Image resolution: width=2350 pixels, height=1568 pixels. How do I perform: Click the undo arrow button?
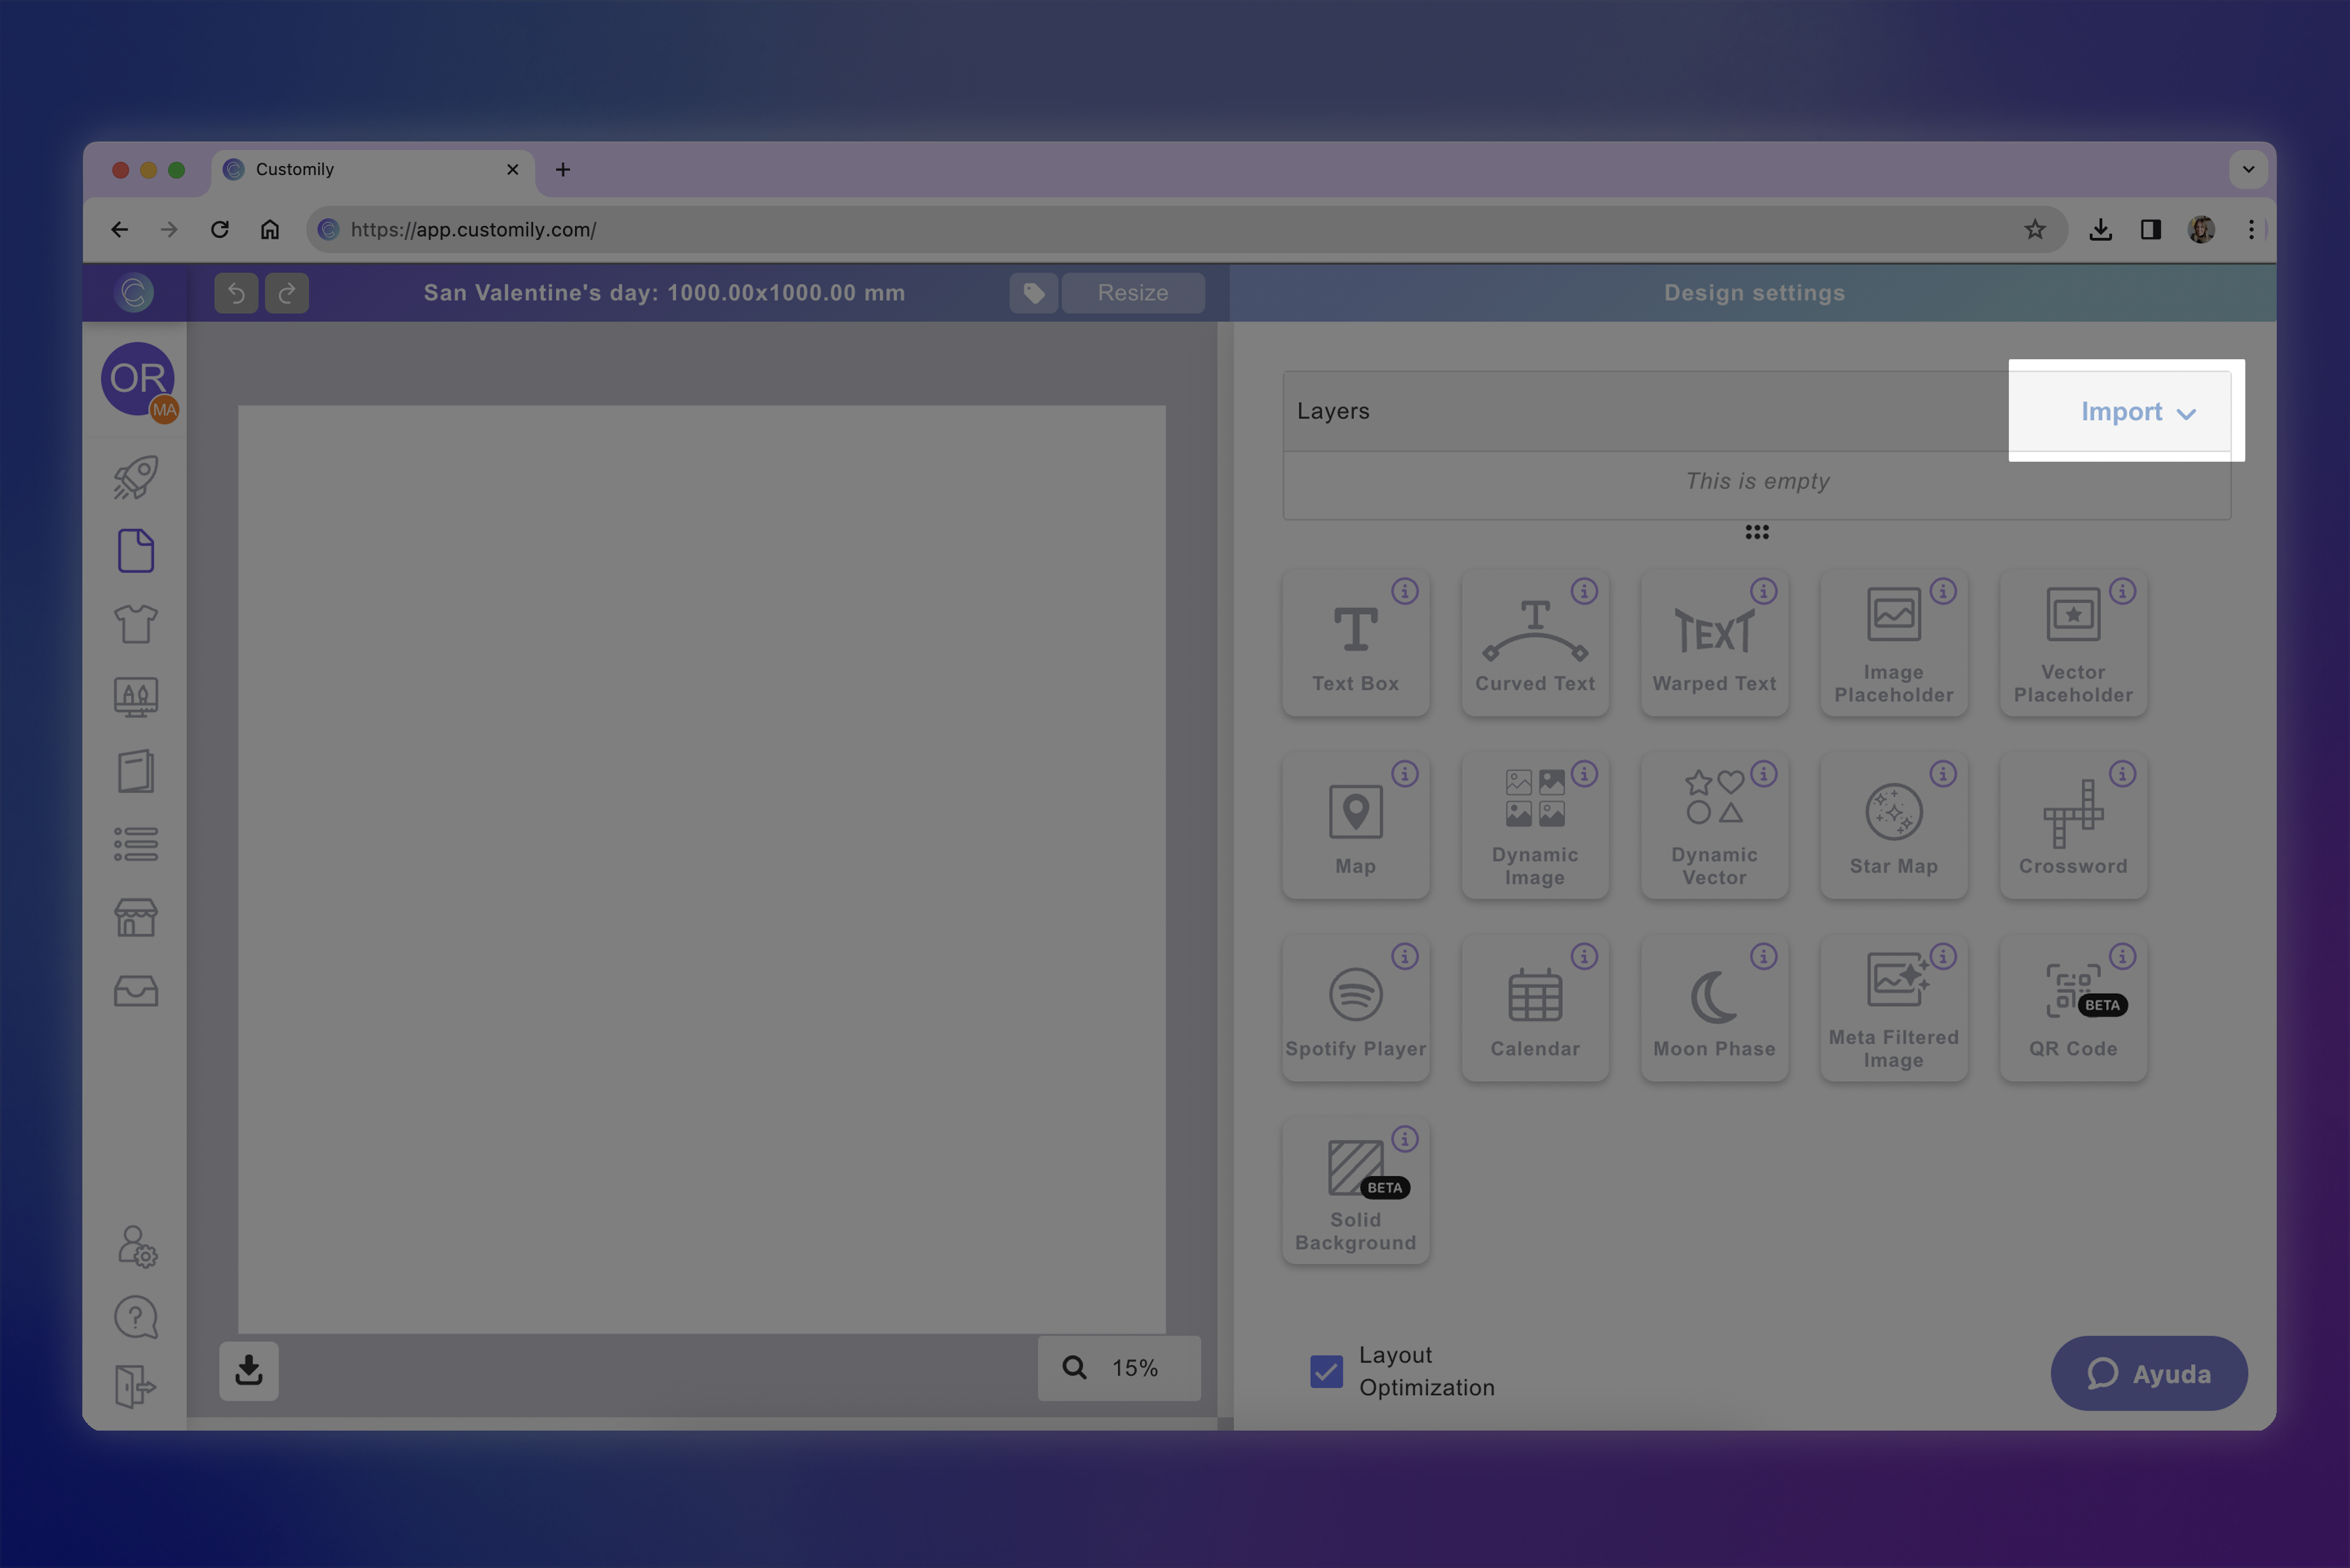[236, 293]
